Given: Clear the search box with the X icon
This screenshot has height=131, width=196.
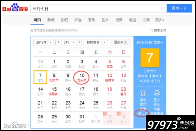Looking at the screenshot, I should 163,9.
